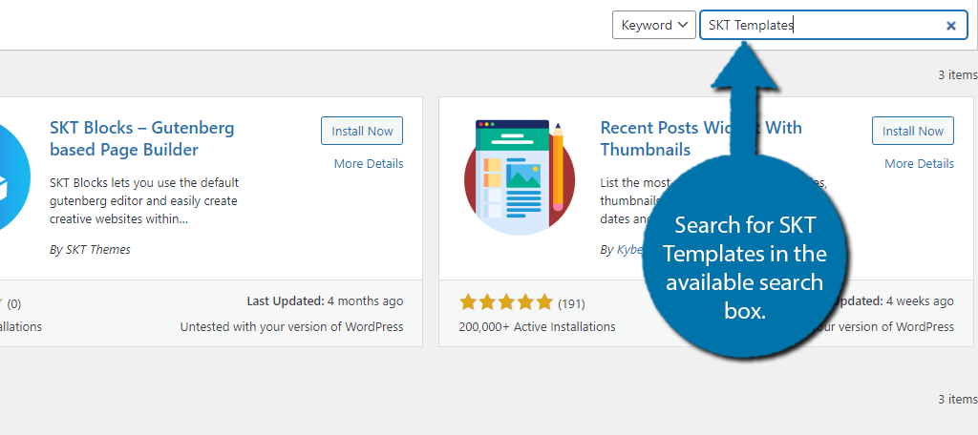The height and width of the screenshot is (435, 978).
Task: Install the Recent Posts Widget With Thumbnails plugin
Action: 912,131
